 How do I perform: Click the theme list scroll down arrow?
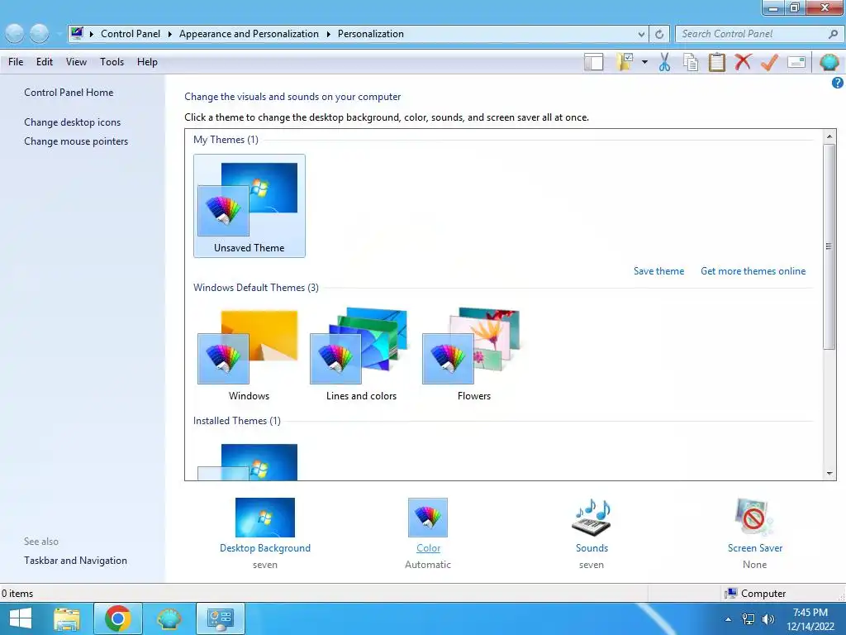tap(829, 474)
